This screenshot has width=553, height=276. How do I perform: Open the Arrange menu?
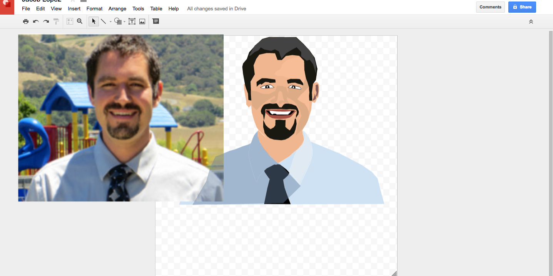tap(117, 8)
